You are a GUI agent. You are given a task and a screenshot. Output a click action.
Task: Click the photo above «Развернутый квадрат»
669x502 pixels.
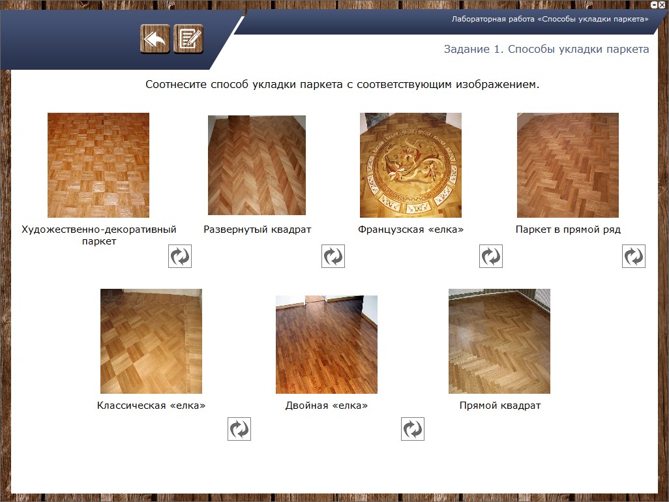click(x=257, y=166)
